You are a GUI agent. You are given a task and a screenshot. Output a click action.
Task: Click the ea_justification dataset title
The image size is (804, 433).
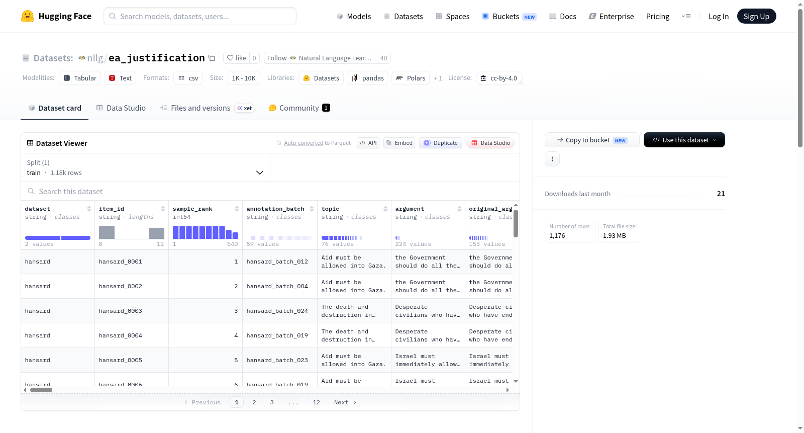157,58
